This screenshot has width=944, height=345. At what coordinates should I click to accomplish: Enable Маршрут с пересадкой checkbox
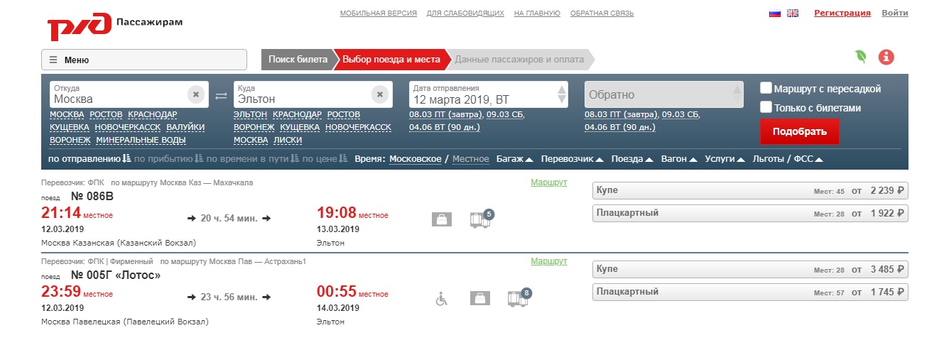click(x=766, y=89)
